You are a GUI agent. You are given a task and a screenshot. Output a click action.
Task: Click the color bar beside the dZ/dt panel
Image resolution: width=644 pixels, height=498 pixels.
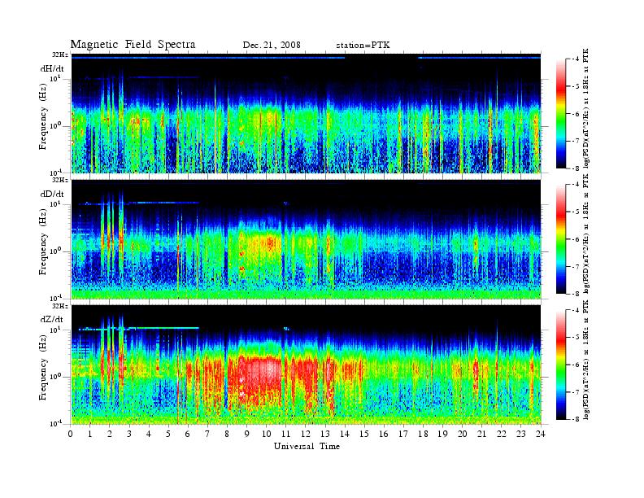pyautogui.click(x=560, y=365)
